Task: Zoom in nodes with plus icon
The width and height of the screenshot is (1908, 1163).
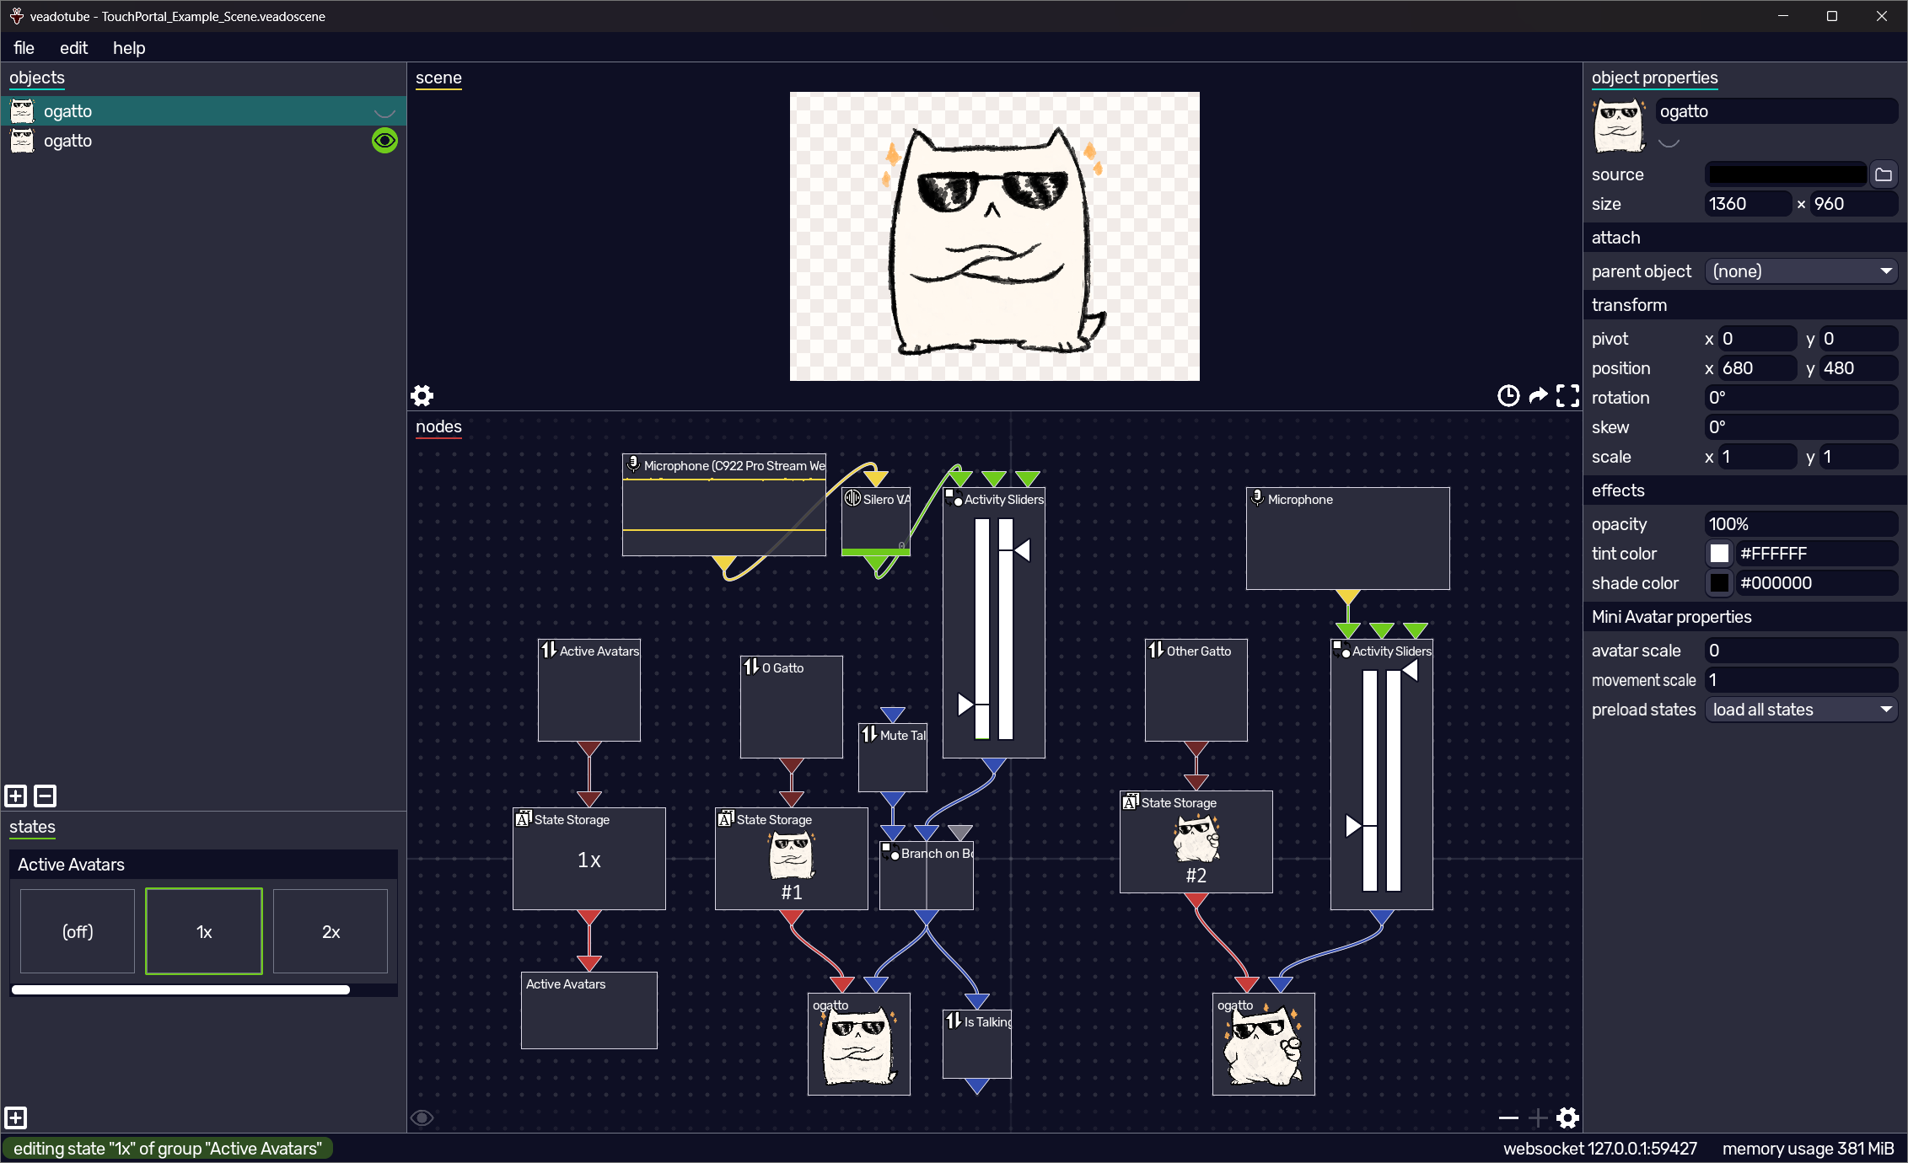Action: tap(1538, 1117)
